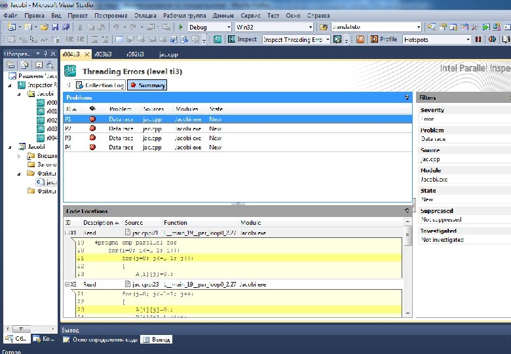Filter by Not investigated value

coord(442,239)
